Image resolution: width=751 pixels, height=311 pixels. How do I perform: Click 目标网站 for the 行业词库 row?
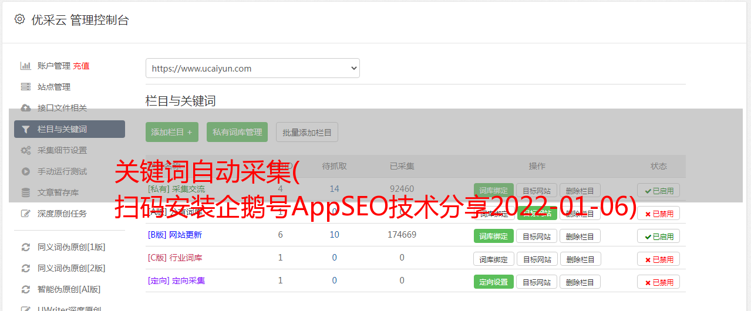(x=537, y=259)
